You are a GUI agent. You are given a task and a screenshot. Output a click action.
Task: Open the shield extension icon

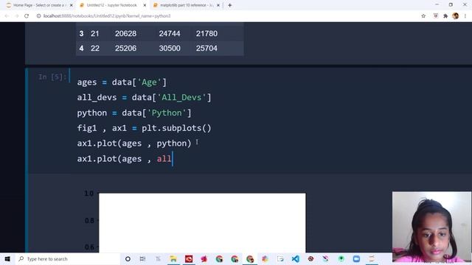(x=436, y=16)
